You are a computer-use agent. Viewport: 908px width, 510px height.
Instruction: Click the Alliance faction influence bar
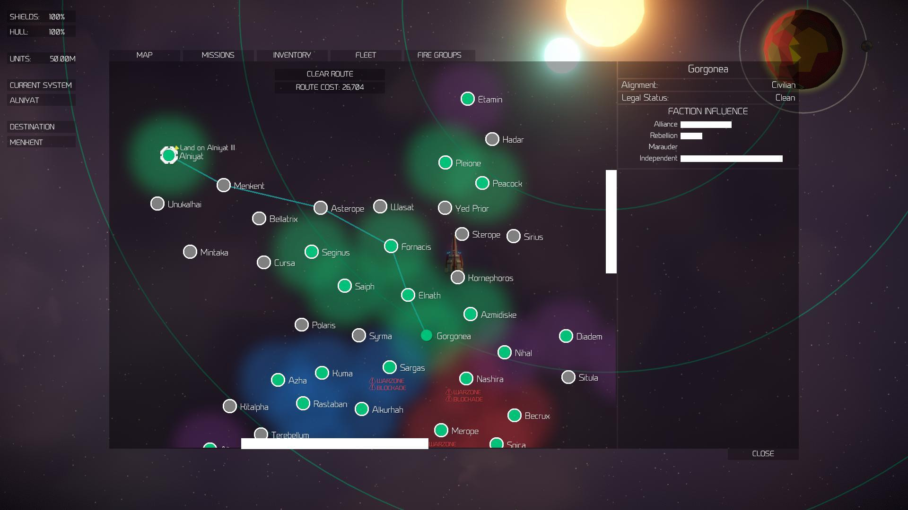tap(706, 125)
